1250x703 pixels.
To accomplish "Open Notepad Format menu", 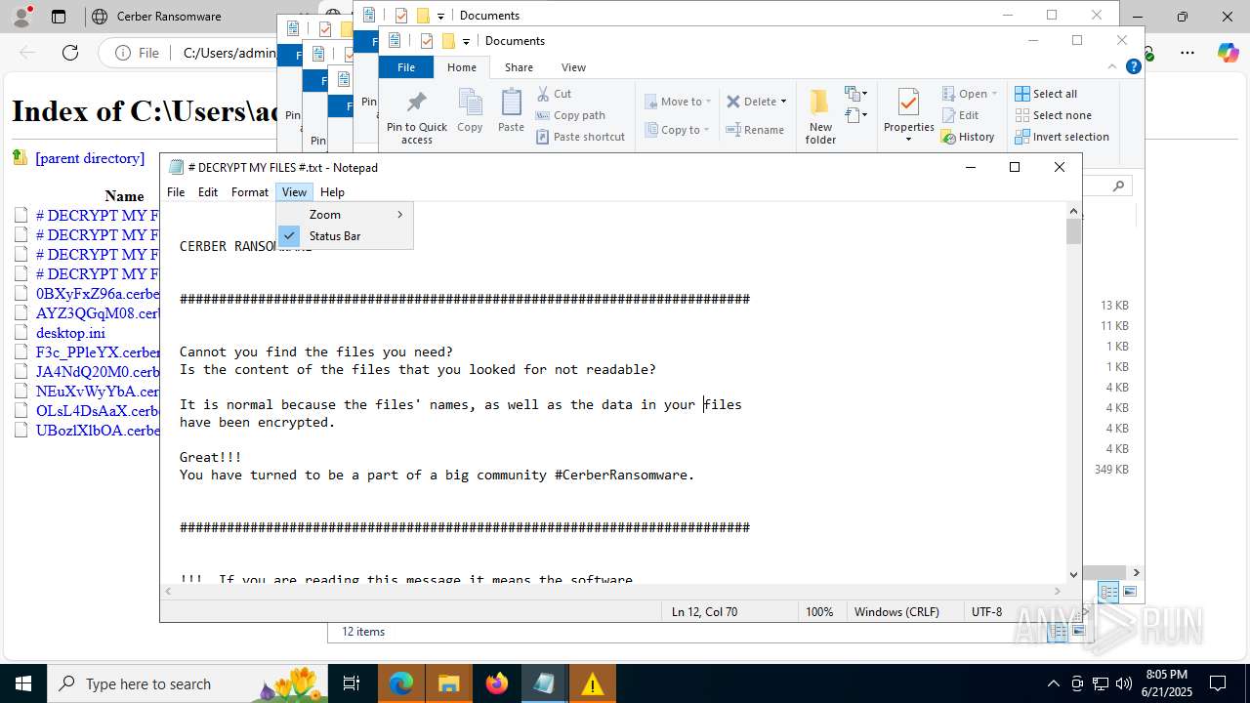I will (x=250, y=192).
